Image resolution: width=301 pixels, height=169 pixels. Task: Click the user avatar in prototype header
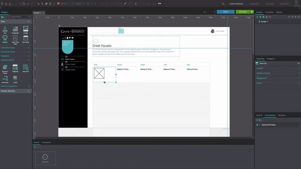tap(213, 31)
